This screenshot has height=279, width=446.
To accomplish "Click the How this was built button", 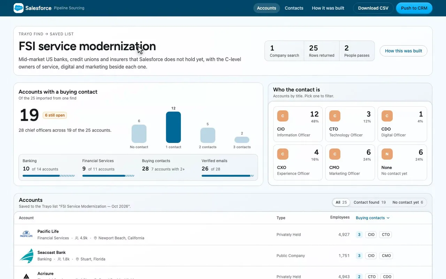I will [403, 51].
